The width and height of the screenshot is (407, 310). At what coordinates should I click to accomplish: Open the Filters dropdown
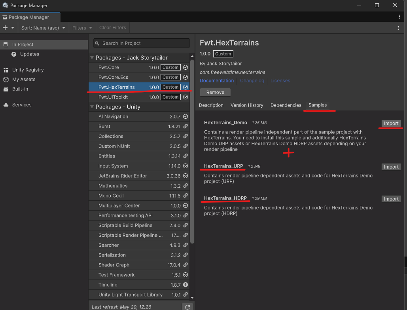pyautogui.click(x=82, y=28)
